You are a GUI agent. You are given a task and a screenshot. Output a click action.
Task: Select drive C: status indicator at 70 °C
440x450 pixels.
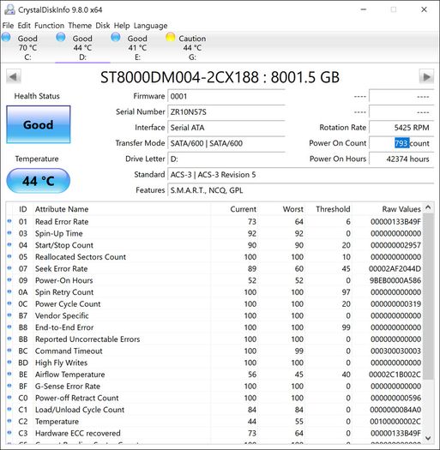pos(6,38)
